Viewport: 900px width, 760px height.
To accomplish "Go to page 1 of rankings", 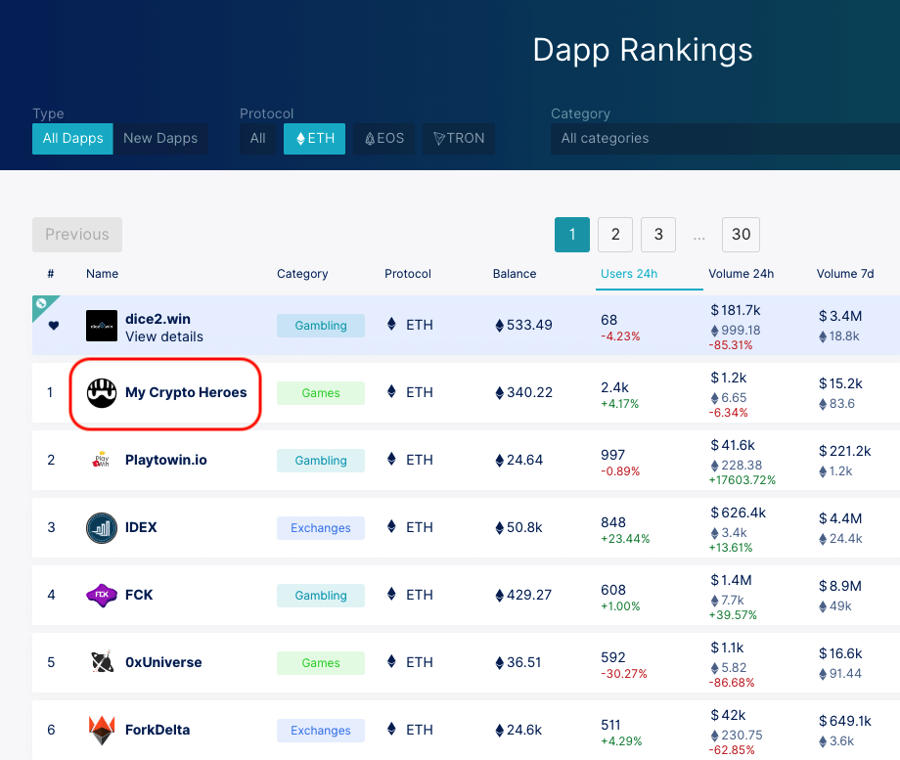I will [x=572, y=234].
